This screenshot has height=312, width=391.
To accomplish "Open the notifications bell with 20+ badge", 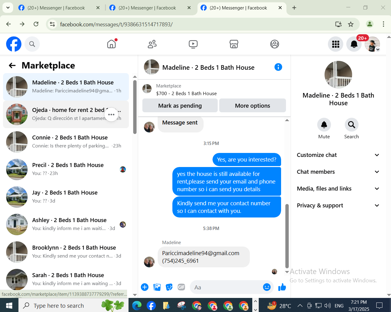I will pyautogui.click(x=354, y=44).
